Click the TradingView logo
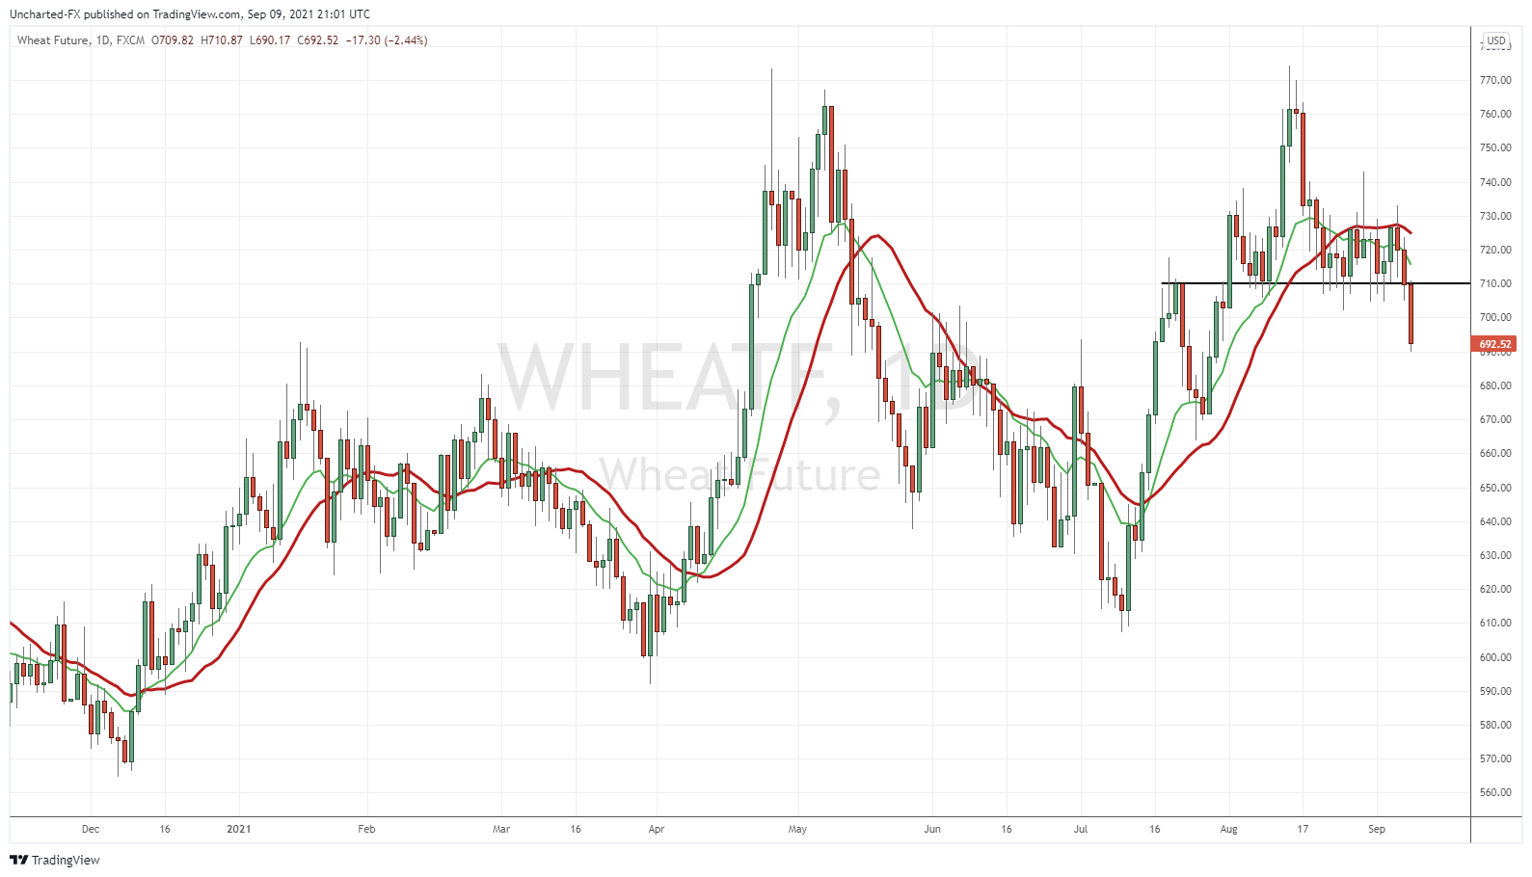Image resolution: width=1532 pixels, height=877 pixels. click(55, 860)
